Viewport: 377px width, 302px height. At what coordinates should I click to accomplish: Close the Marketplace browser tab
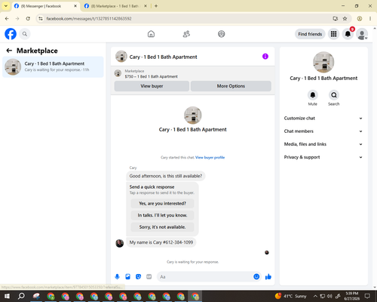[x=146, y=6]
